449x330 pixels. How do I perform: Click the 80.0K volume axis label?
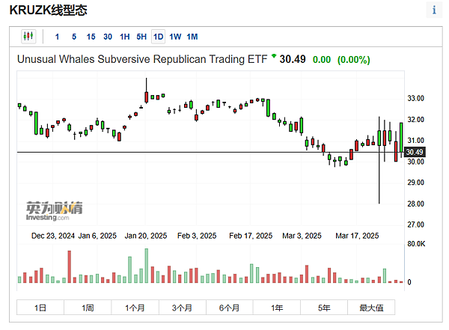pos(416,244)
